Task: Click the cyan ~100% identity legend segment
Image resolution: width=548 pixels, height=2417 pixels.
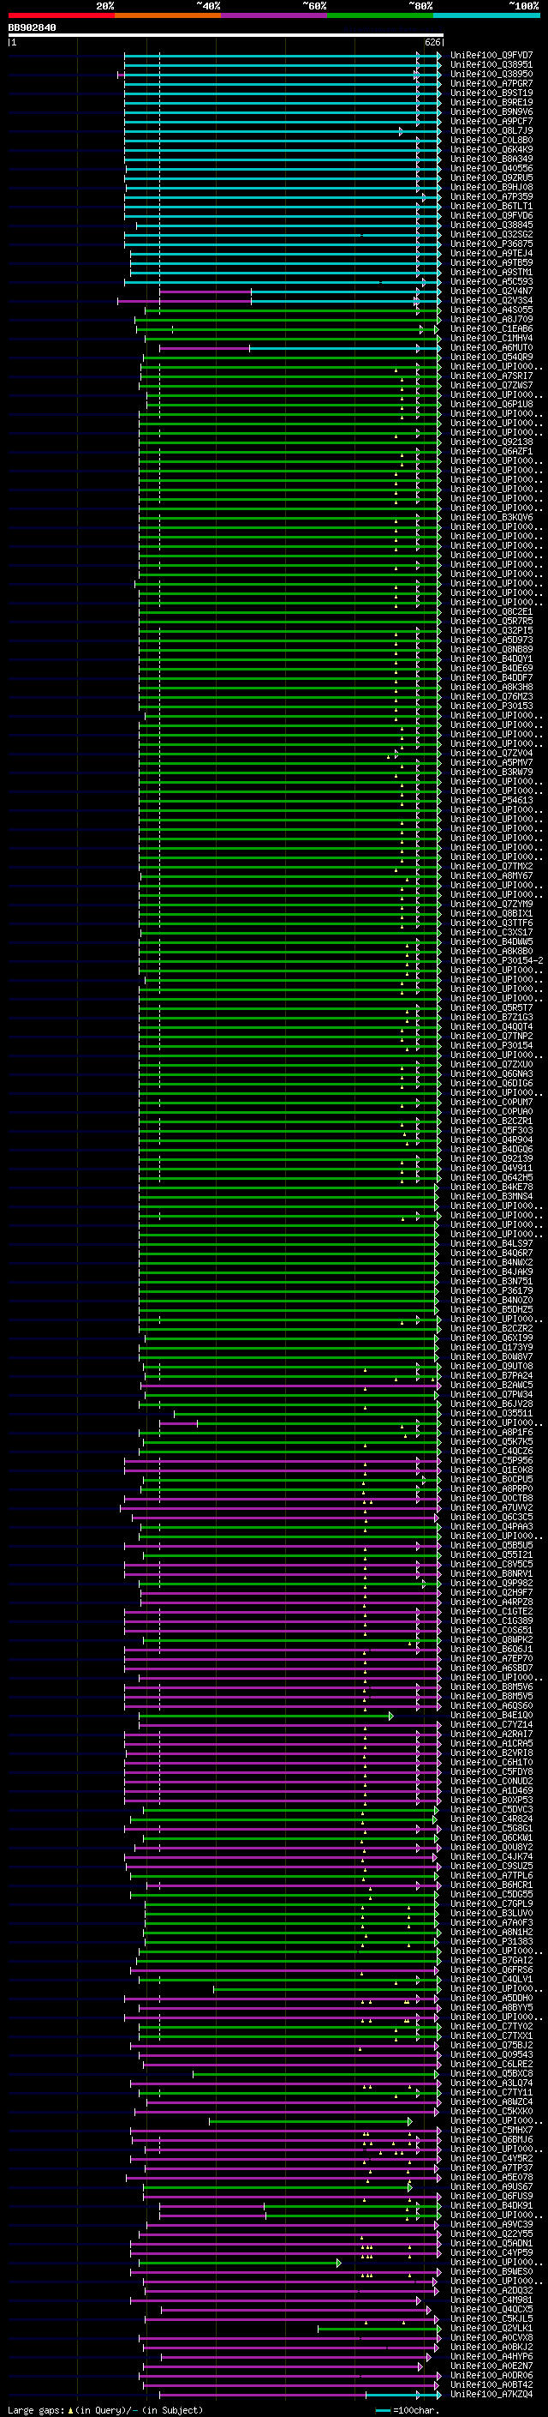Action: click(486, 15)
